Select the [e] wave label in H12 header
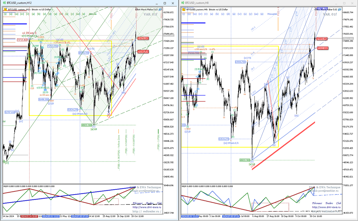The image size is (358, 221). [x=56, y=14]
